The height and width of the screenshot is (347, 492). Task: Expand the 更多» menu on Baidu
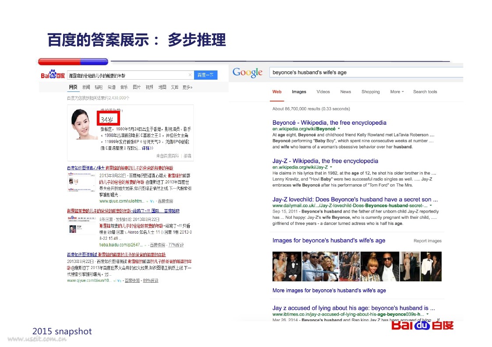tap(188, 87)
